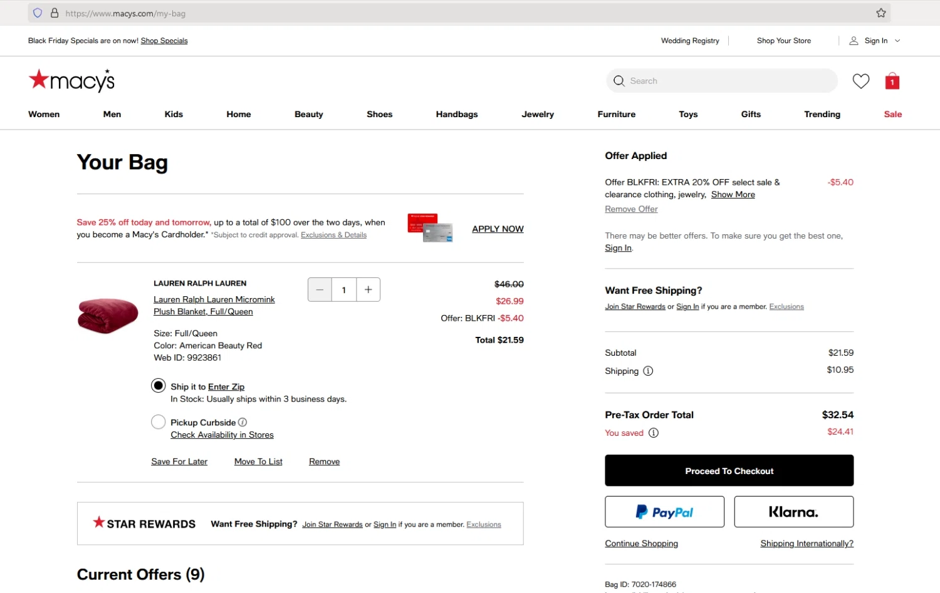Decrease quantity with minus button
Viewport: 940px width, 593px height.
(x=320, y=290)
